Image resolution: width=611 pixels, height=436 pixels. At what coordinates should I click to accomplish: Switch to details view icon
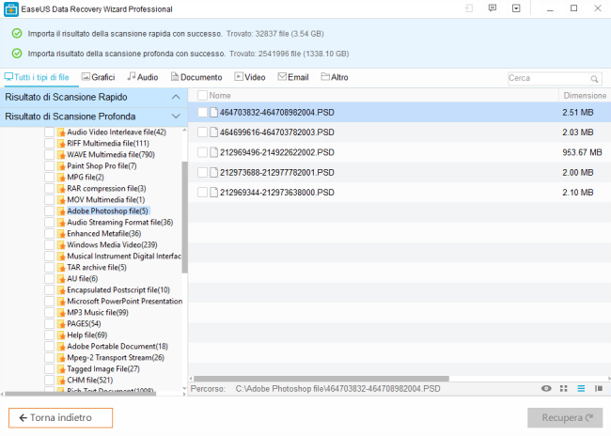point(598,387)
